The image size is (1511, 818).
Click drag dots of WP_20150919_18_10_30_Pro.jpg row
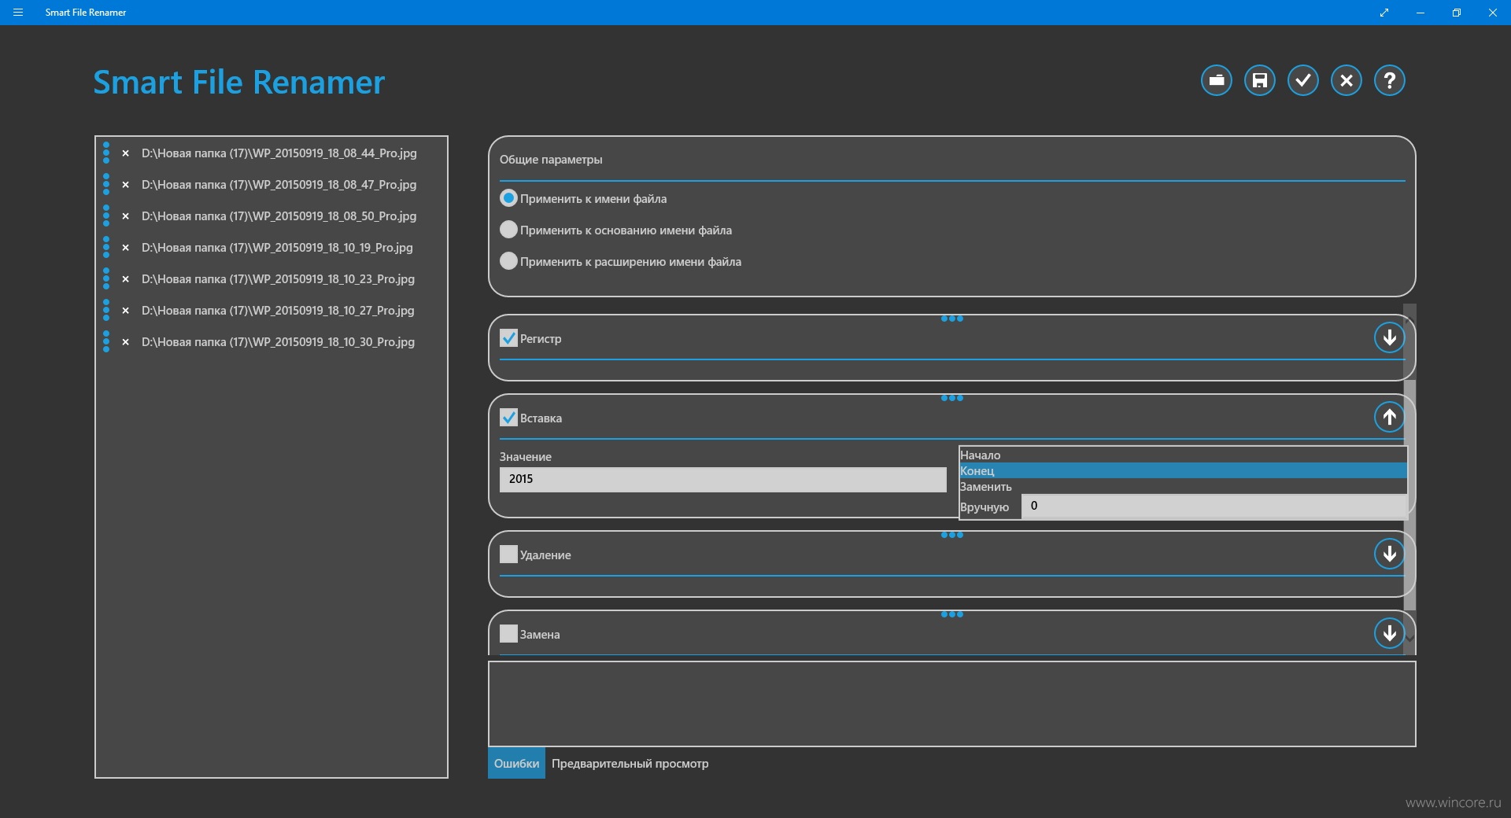(x=106, y=341)
